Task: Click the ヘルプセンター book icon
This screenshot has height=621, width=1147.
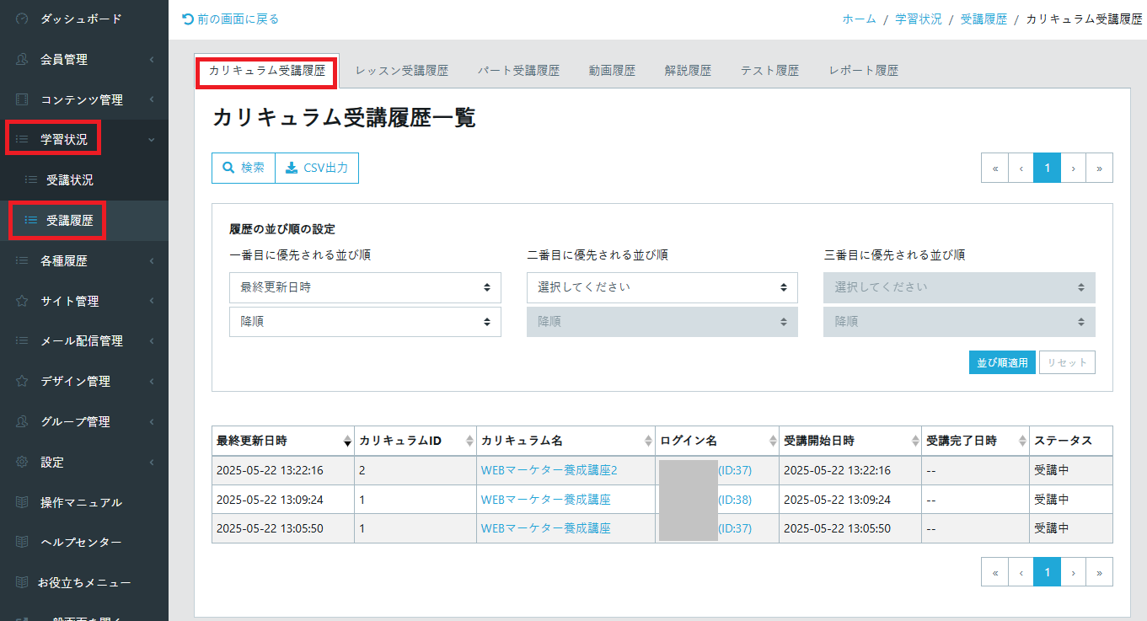Action: point(22,543)
